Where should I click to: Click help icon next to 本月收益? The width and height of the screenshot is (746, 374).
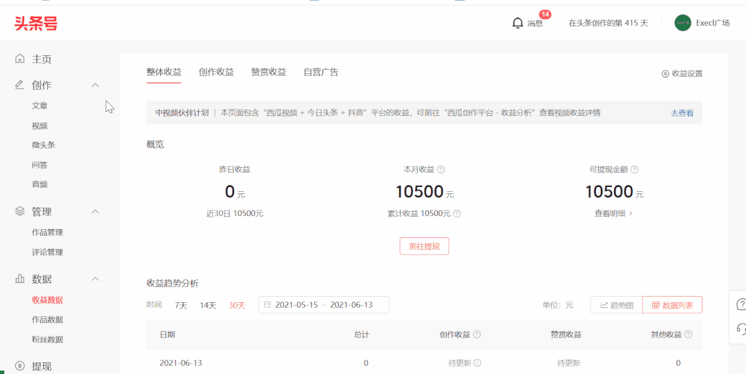coord(441,169)
